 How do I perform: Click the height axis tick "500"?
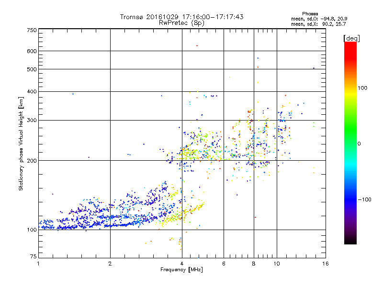32,69
